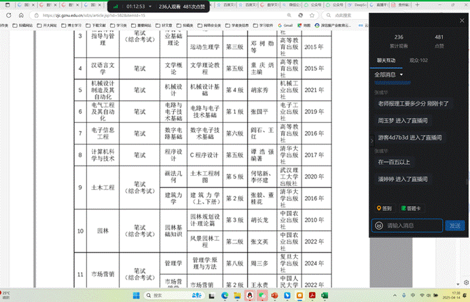
Task: Open the DeepSeek browser tab
Action: click(x=357, y=5)
